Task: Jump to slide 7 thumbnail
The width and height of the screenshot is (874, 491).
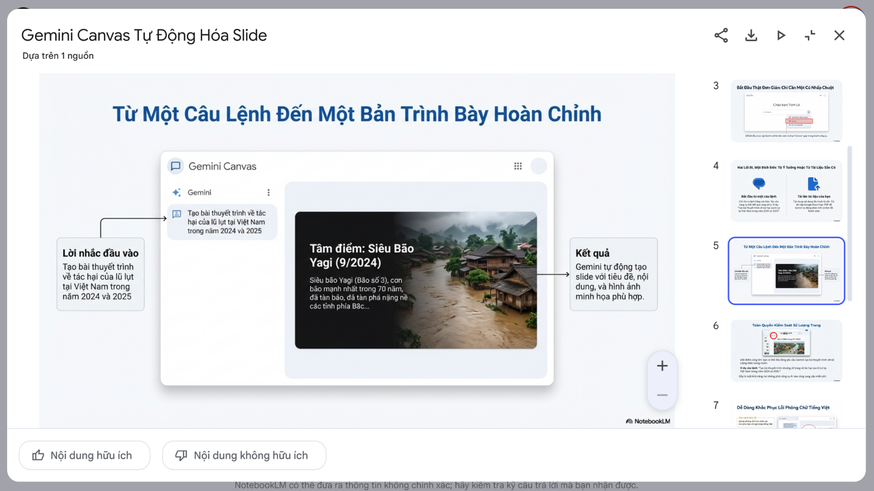Action: pyautogui.click(x=786, y=416)
